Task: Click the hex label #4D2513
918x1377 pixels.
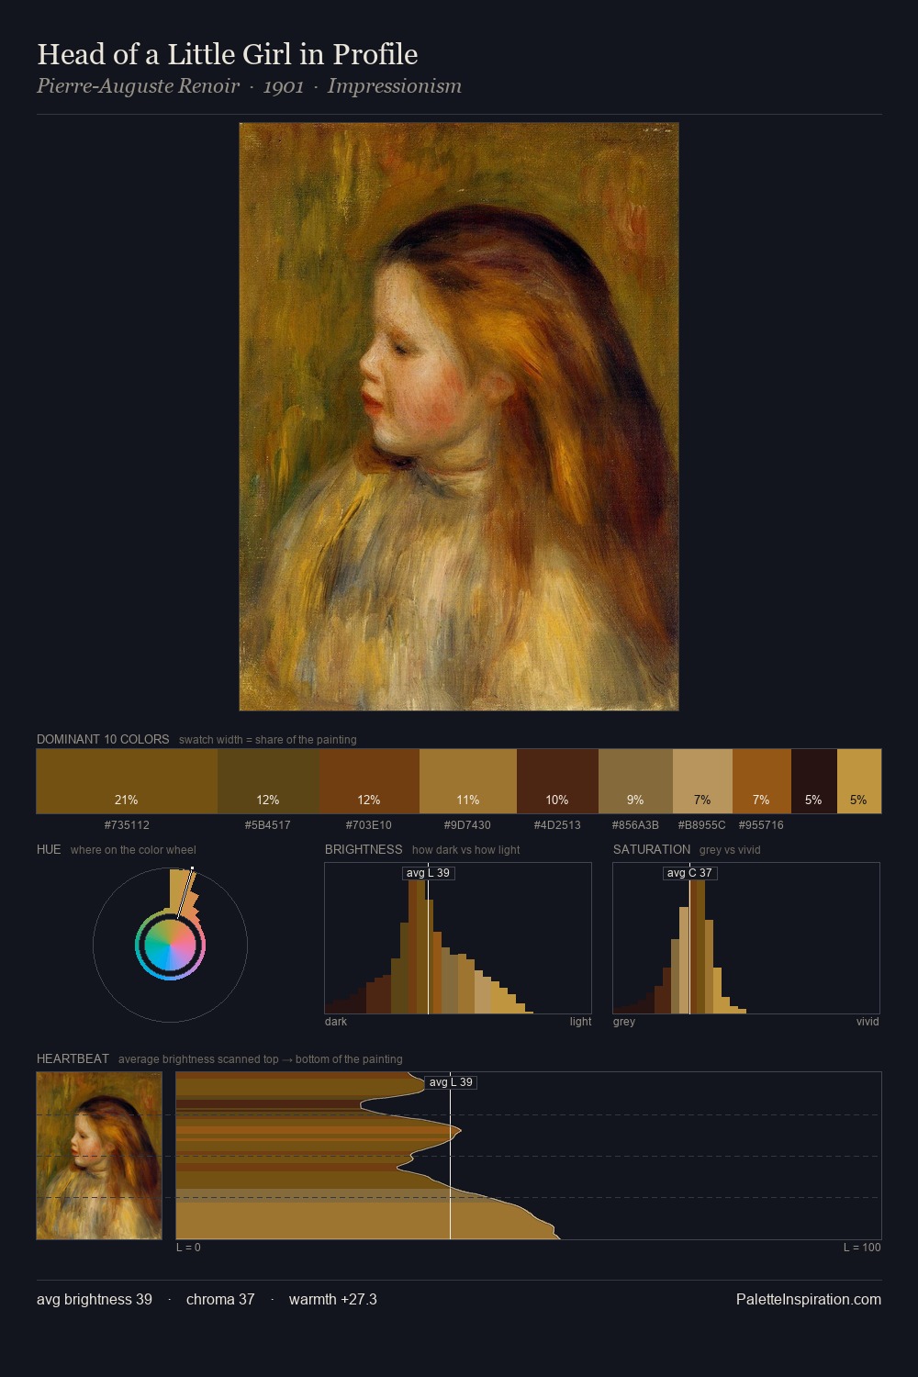Action: [557, 825]
